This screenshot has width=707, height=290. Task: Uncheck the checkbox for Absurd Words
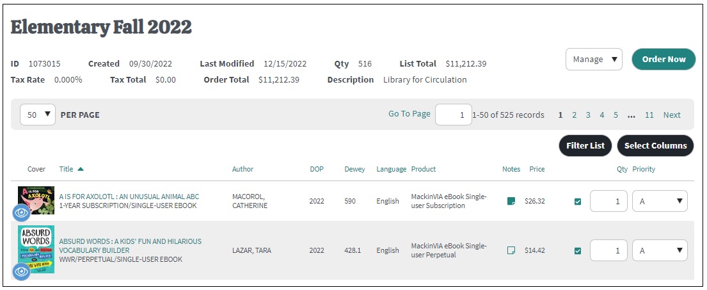[x=578, y=251]
